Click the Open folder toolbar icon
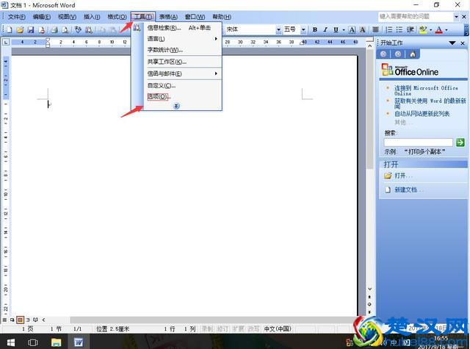Image resolution: width=470 pixels, height=349 pixels. 20,29
